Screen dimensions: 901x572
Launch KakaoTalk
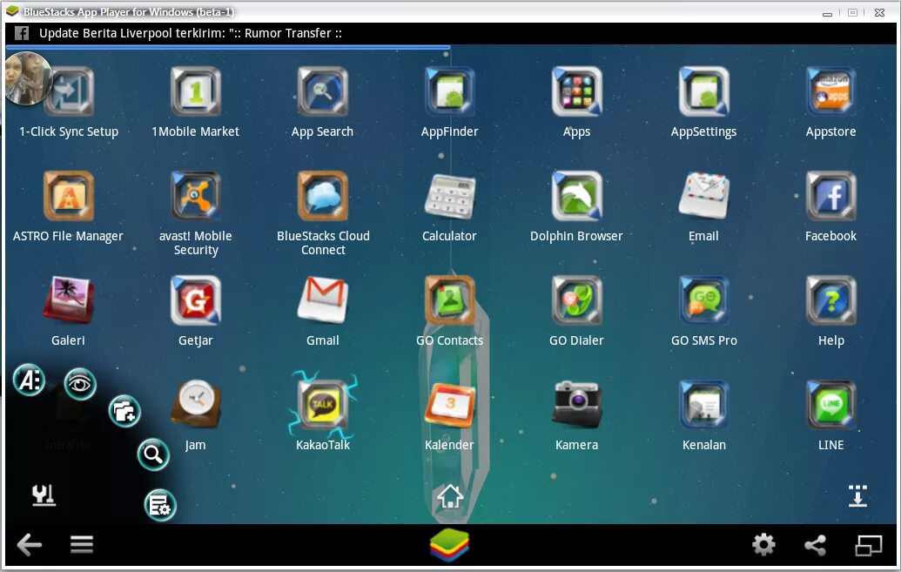point(323,404)
